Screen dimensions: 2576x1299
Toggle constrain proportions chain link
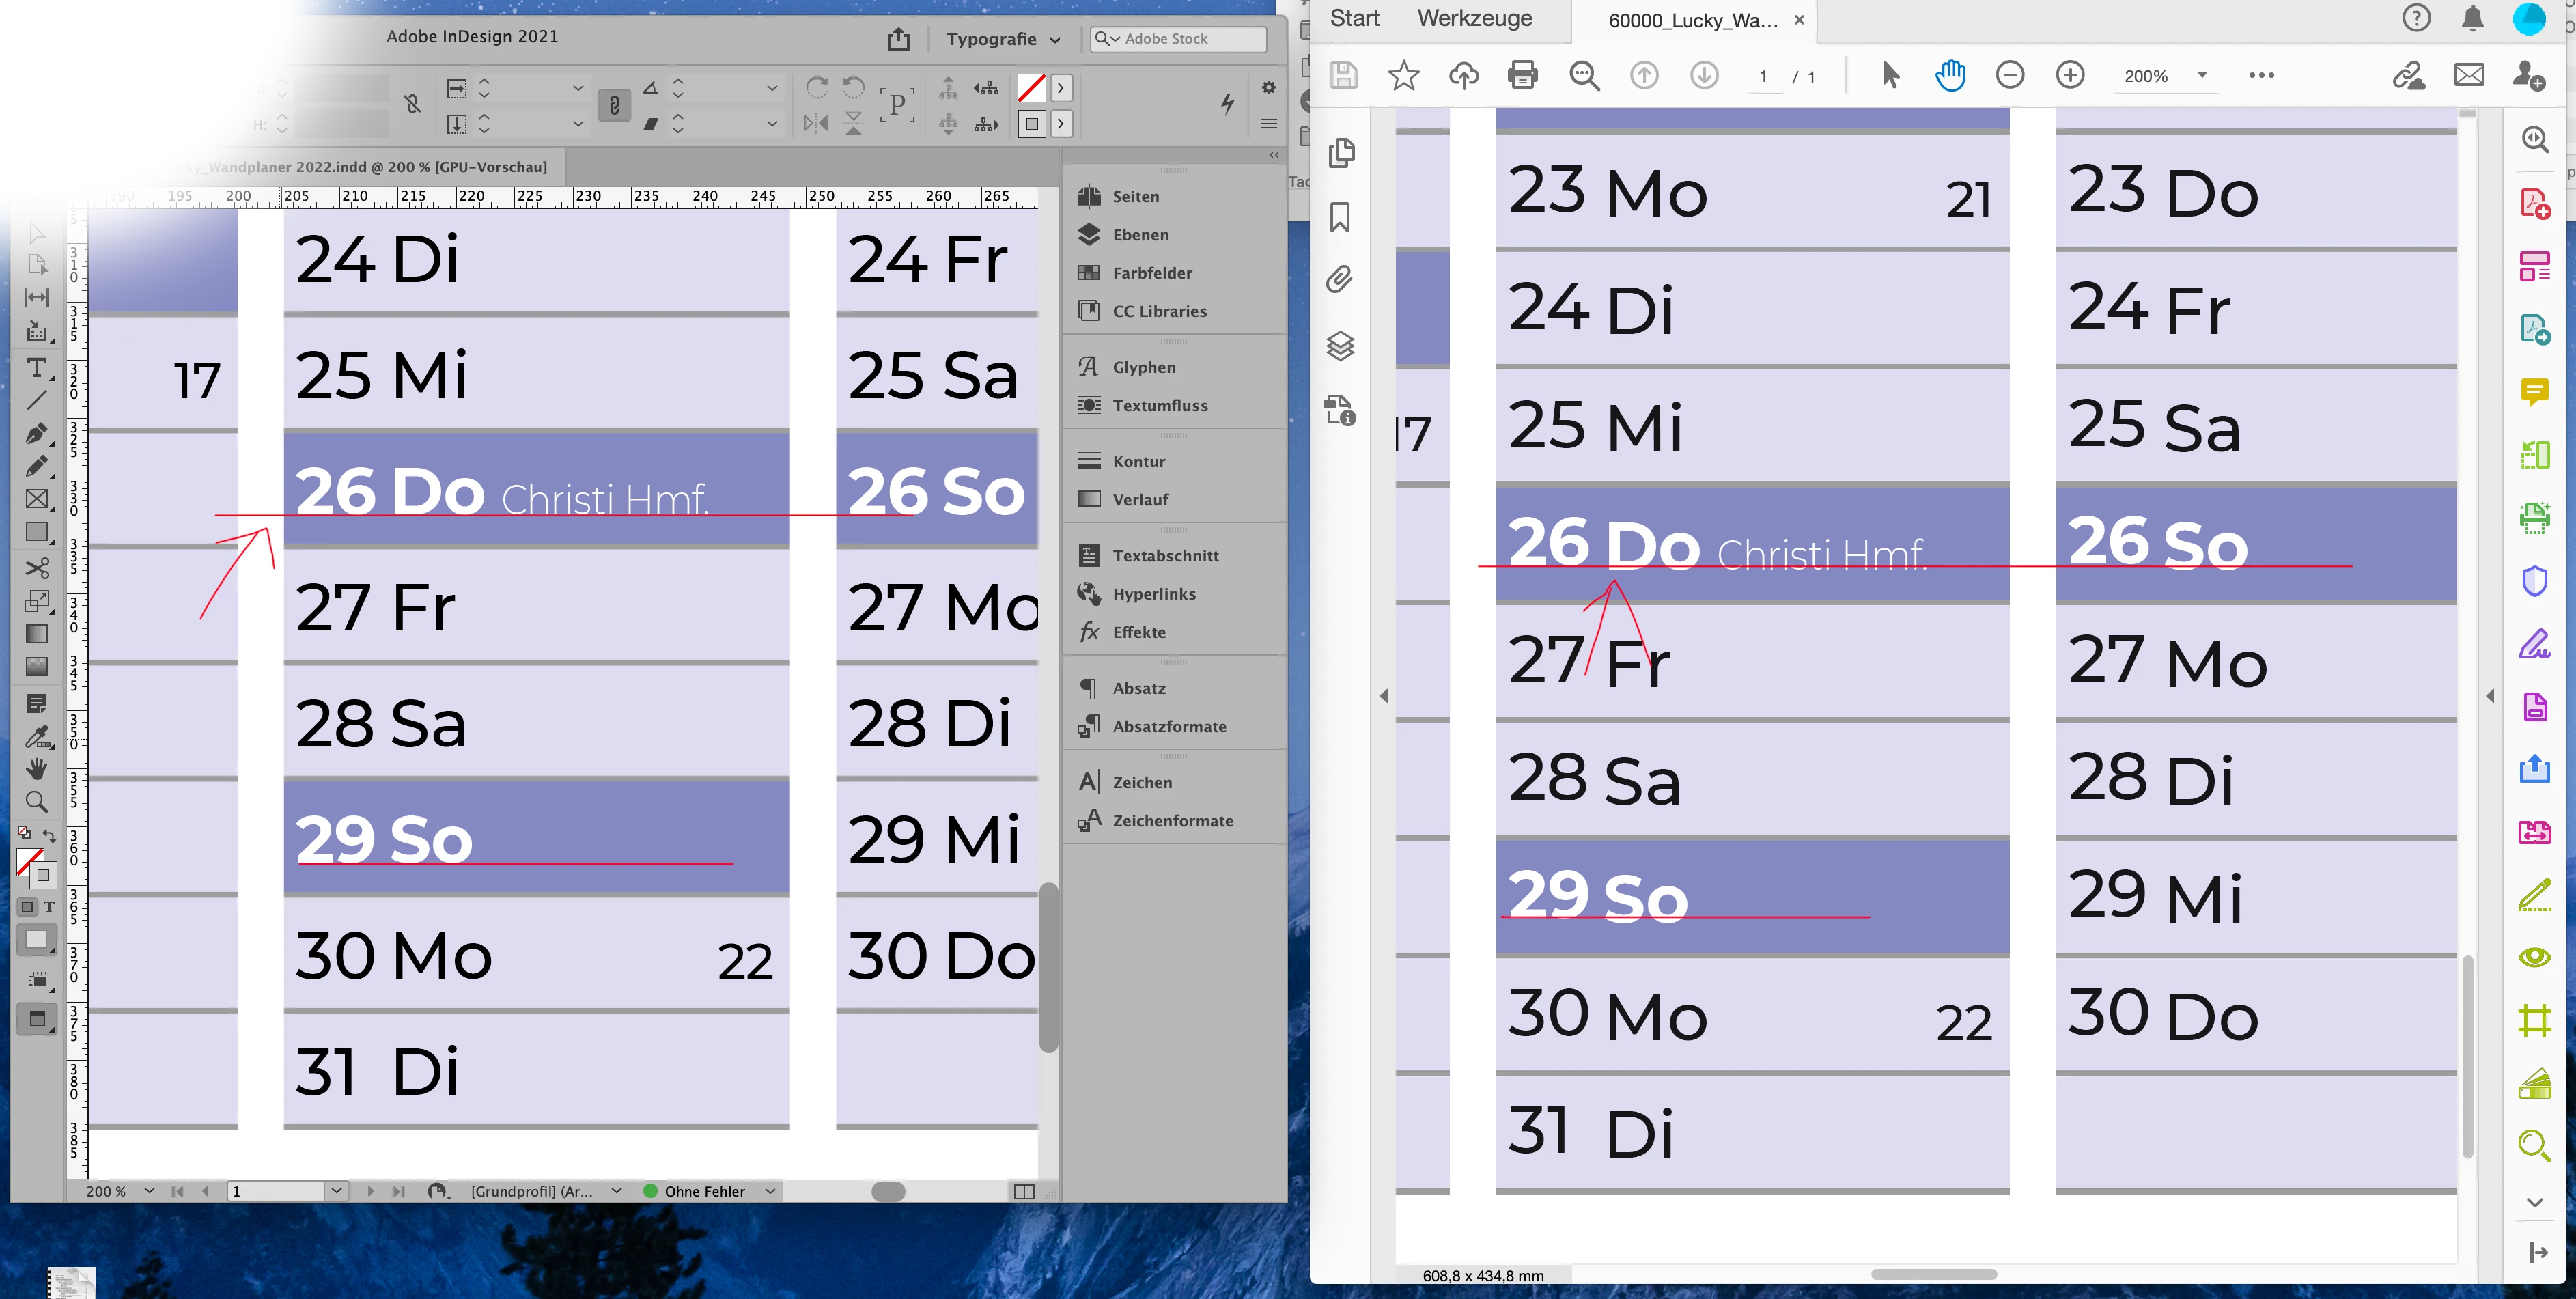coord(614,105)
